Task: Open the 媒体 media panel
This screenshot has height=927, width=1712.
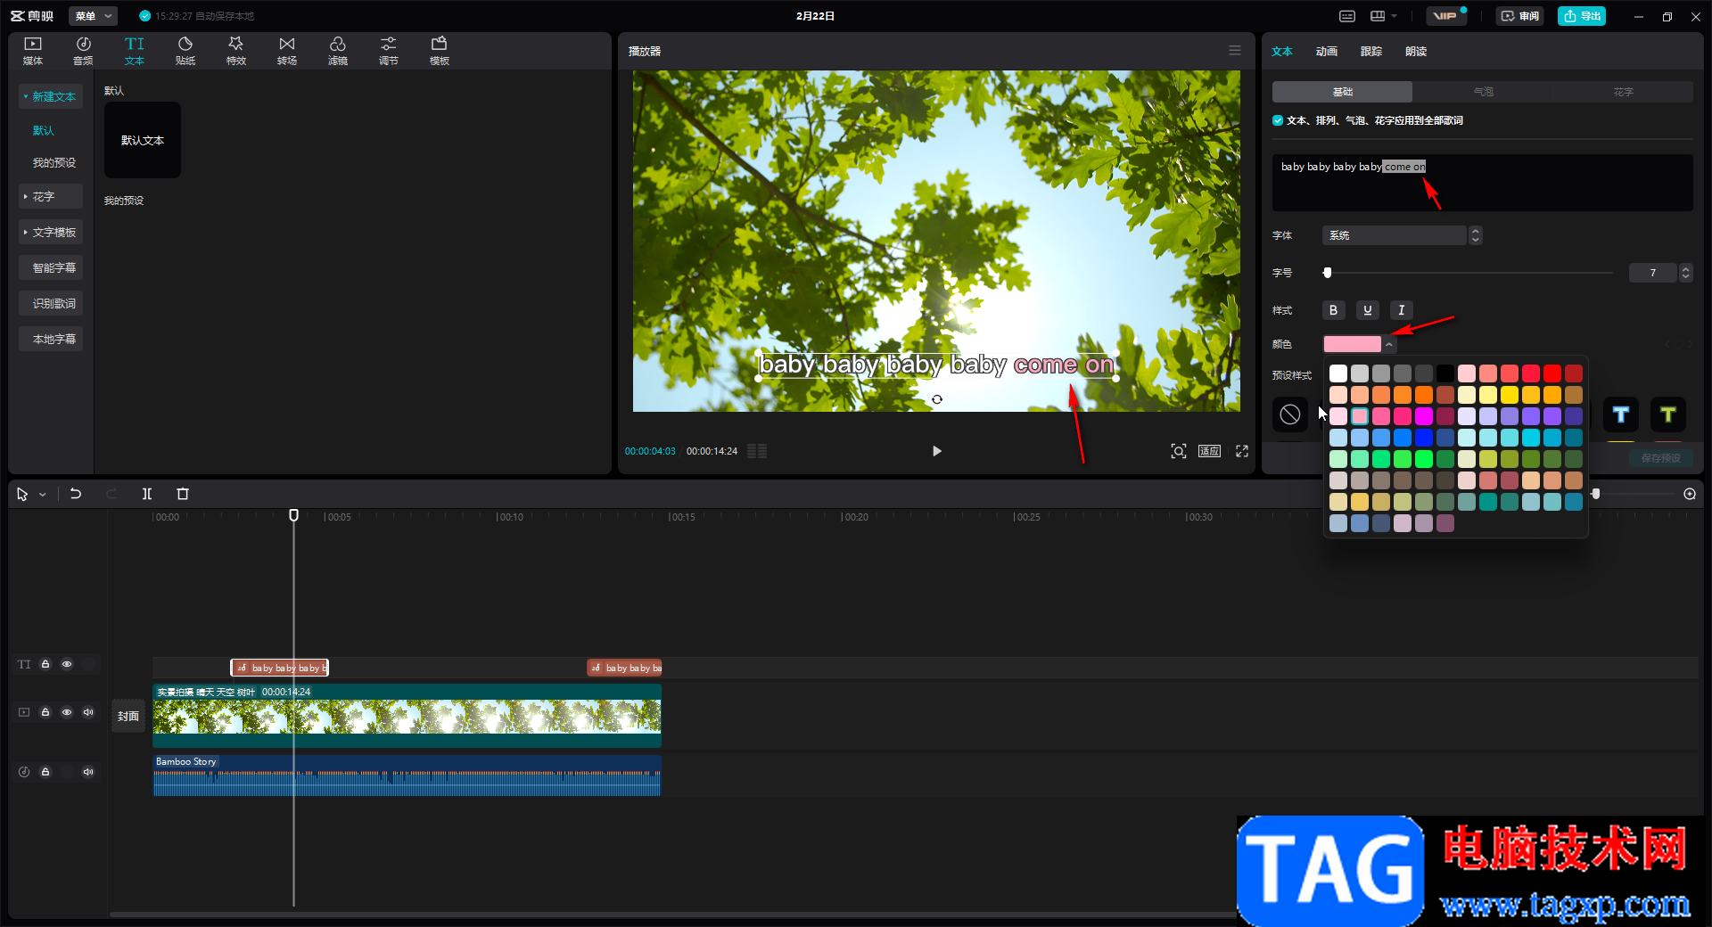Action: tap(33, 51)
